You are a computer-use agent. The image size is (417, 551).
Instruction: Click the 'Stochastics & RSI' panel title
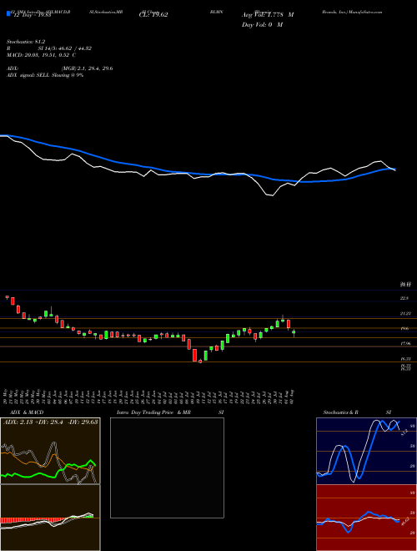tap(357, 412)
